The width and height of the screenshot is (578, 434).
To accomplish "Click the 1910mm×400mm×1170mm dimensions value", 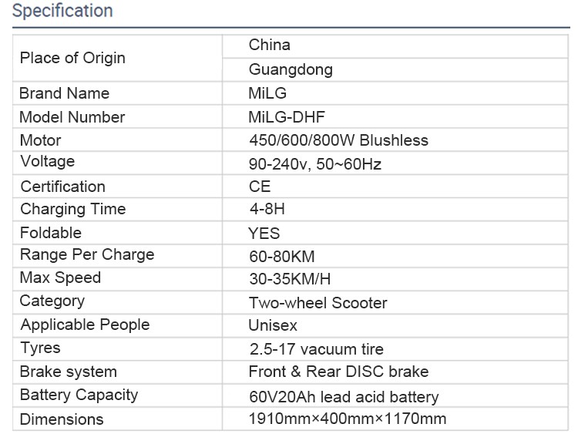I will coord(348,419).
